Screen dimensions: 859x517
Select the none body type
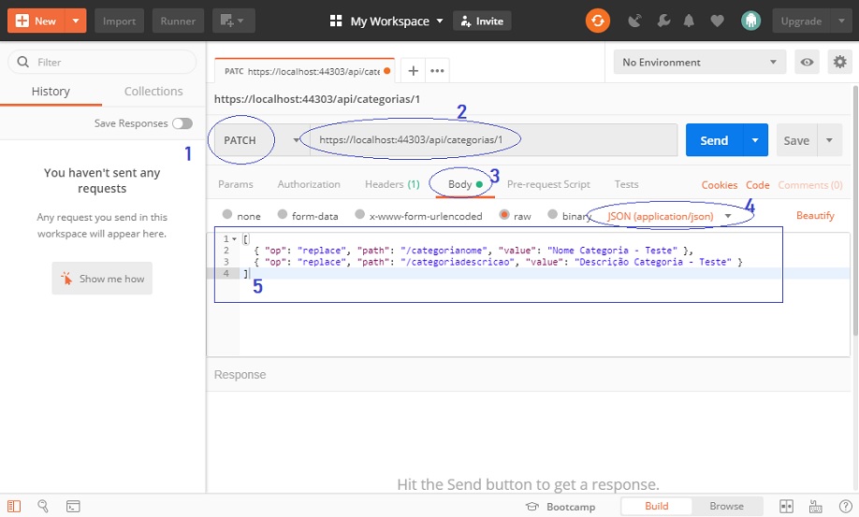click(x=226, y=214)
